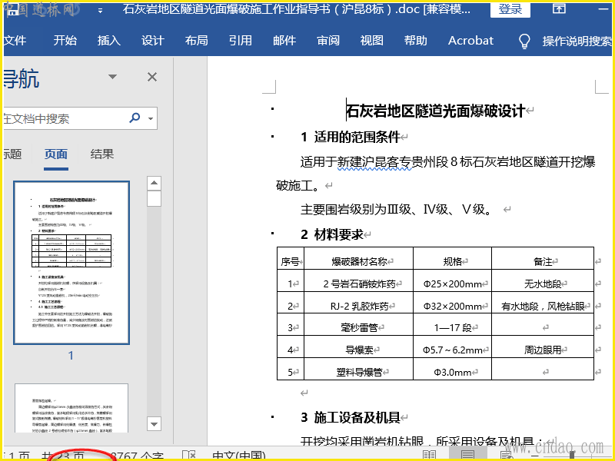Open navigation pane task options dropdown arrow

coord(113,77)
